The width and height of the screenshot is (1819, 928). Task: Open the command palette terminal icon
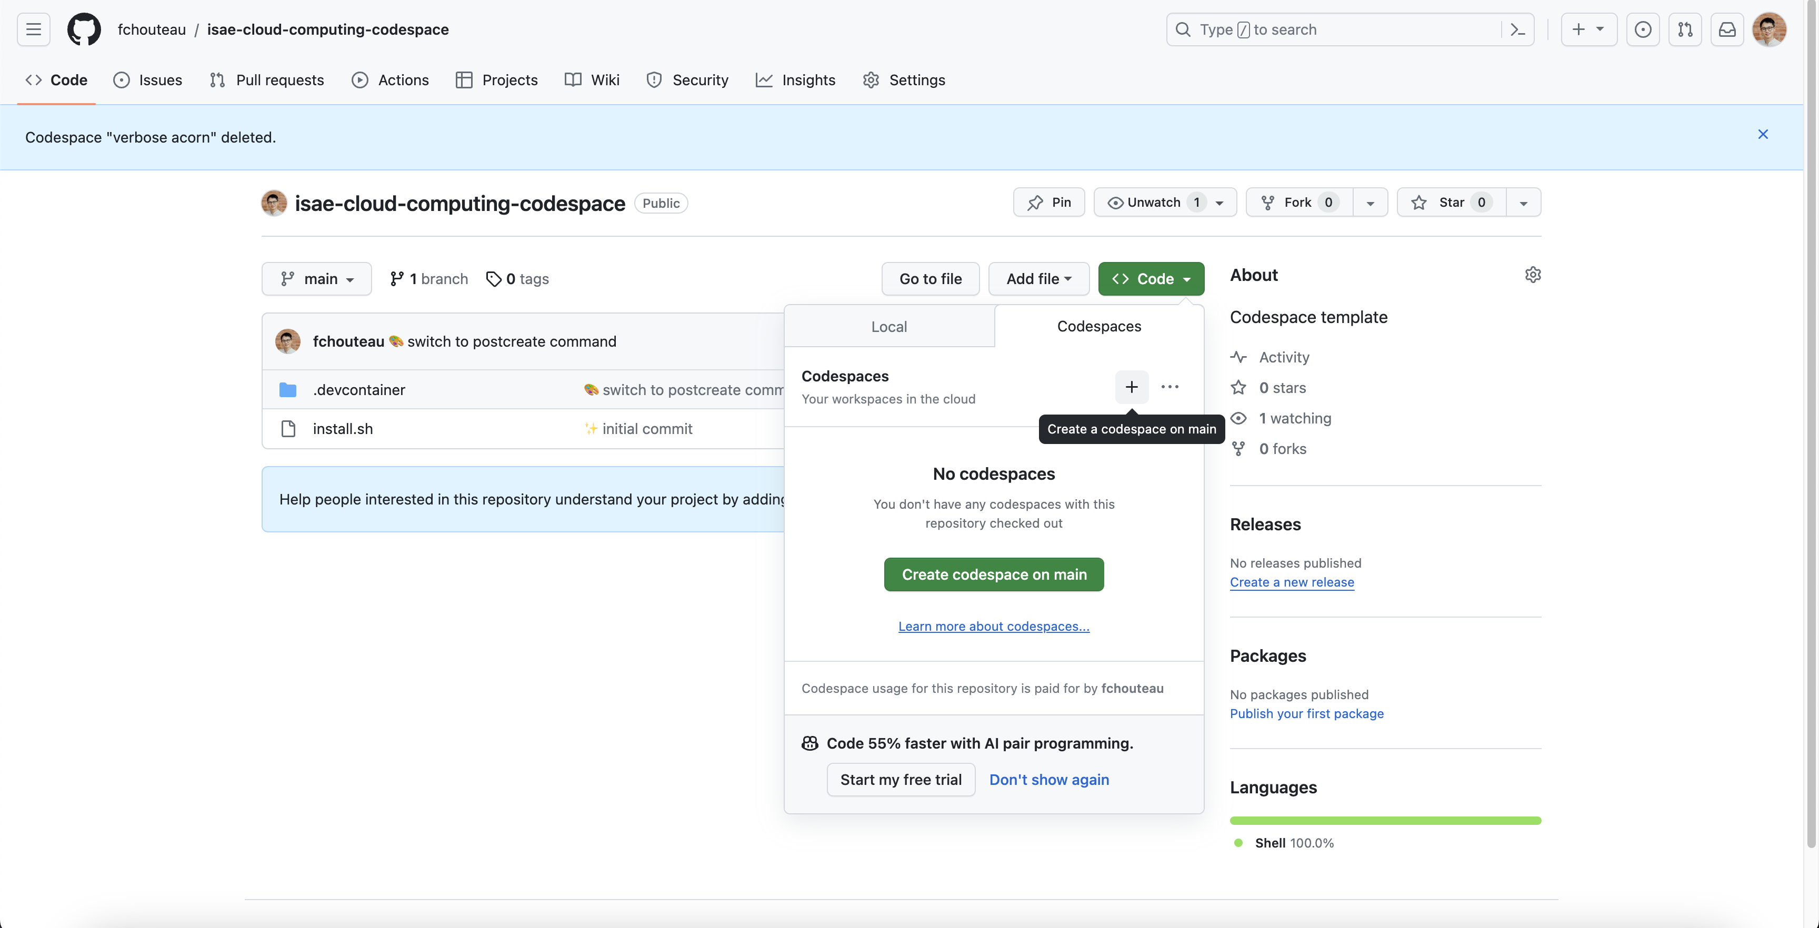coord(1517,29)
